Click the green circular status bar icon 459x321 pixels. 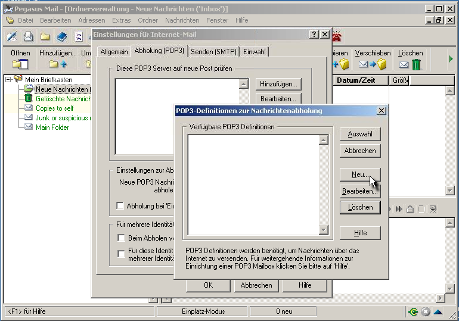pos(413,311)
